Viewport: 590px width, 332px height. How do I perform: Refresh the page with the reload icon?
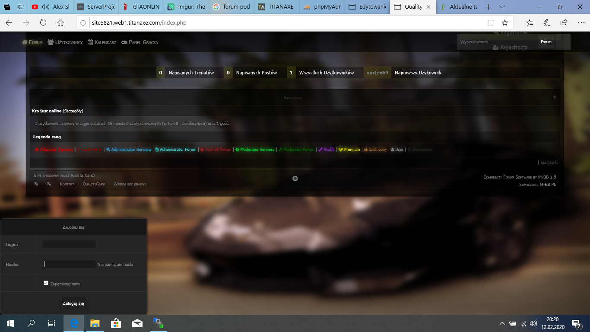(43, 22)
